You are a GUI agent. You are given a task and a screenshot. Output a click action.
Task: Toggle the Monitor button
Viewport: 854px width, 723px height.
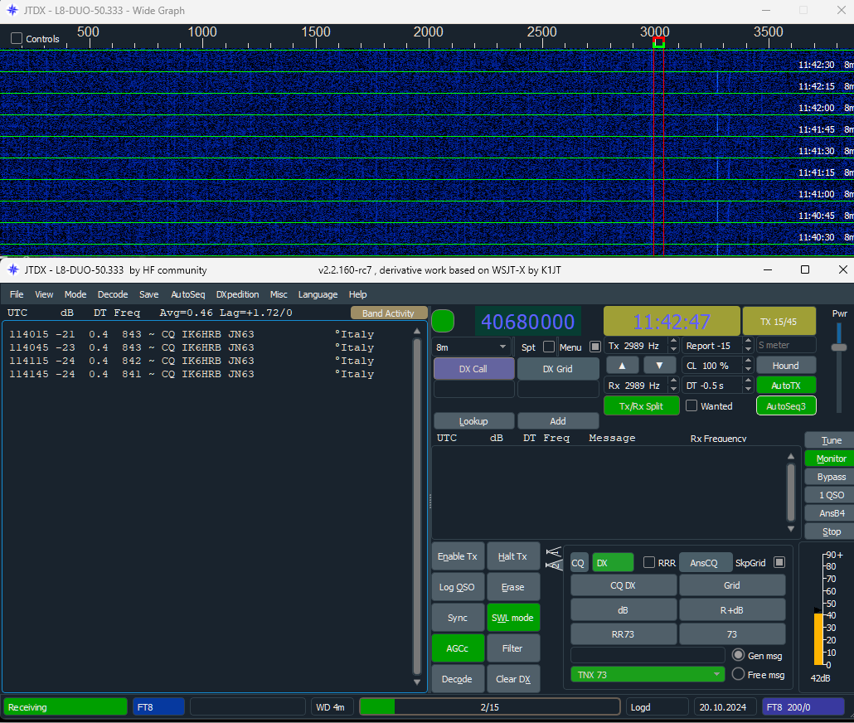pyautogui.click(x=831, y=459)
